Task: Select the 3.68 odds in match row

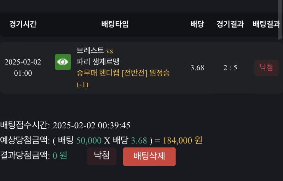Action: pos(197,68)
